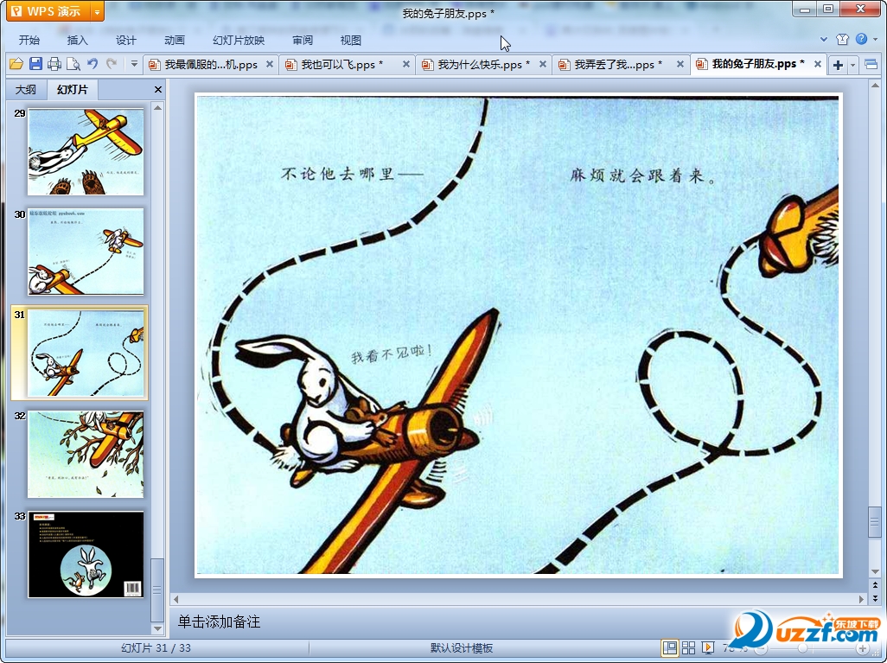Image resolution: width=887 pixels, height=663 pixels.
Task: Expand the new-tab dropdown arrow beside plus
Action: 853,65
